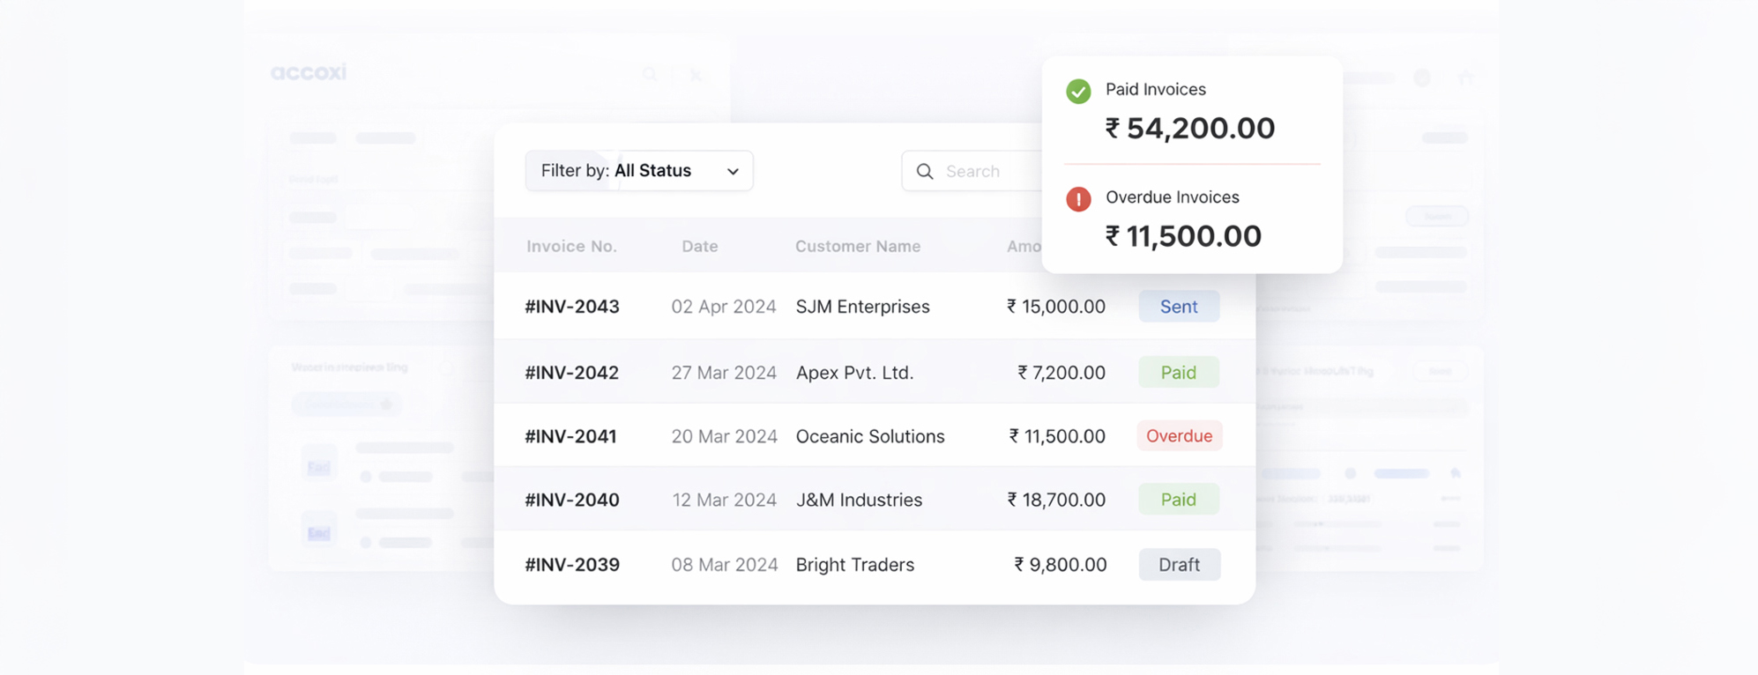1758x675 pixels.
Task: Expand the chevron on the status filter
Action: (x=733, y=171)
